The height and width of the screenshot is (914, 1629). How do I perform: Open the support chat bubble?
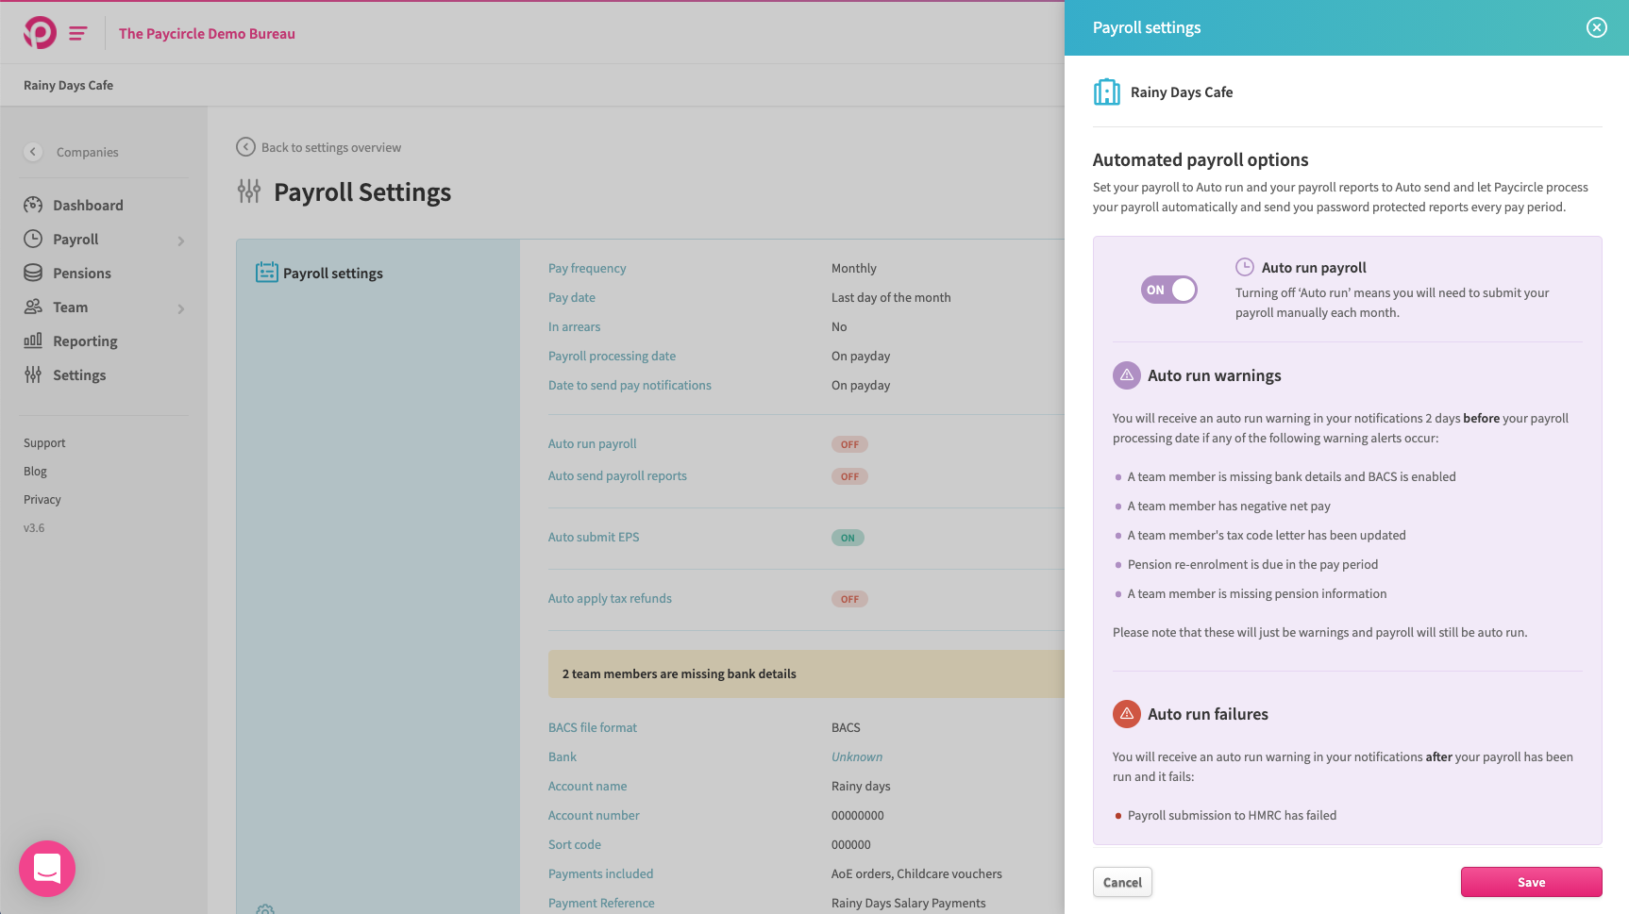click(47, 868)
